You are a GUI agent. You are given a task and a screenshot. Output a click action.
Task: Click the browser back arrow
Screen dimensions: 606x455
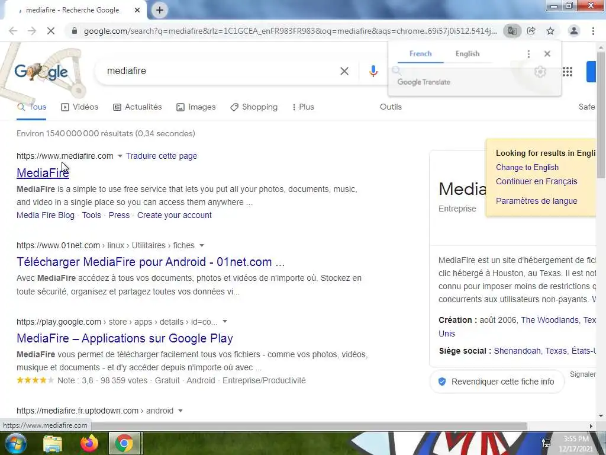(13, 31)
